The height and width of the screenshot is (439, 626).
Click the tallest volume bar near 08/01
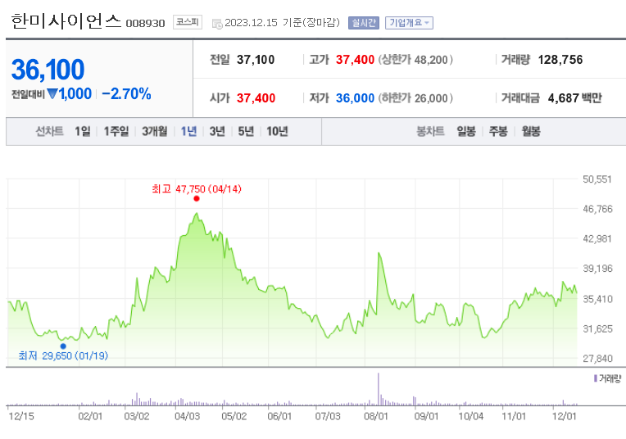[x=378, y=389]
